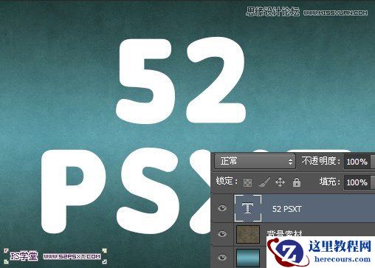Click the 52 PSXT text layer thumbnail
The height and width of the screenshot is (268, 375).
[x=248, y=208]
